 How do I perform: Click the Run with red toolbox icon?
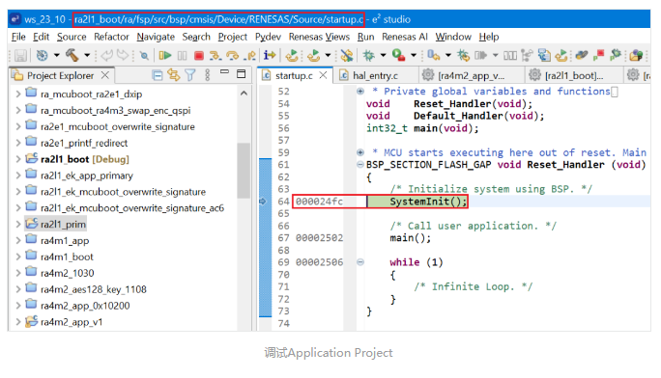click(398, 55)
